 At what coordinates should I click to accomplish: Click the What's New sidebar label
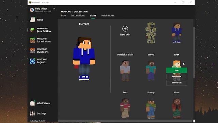pyautogui.click(x=44, y=103)
